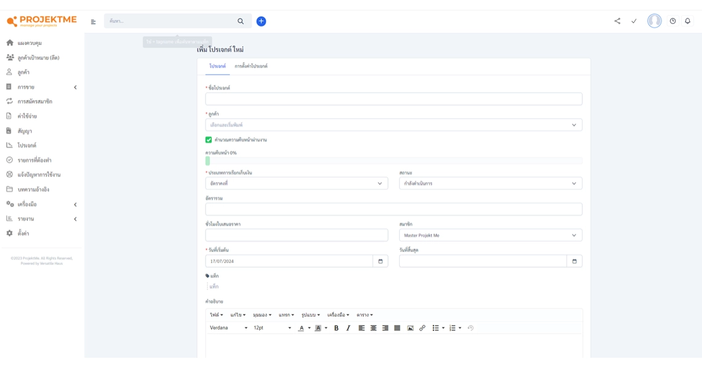Click the ชื่อโปรเจกต์ project name field
702x367 pixels.
tap(393, 99)
